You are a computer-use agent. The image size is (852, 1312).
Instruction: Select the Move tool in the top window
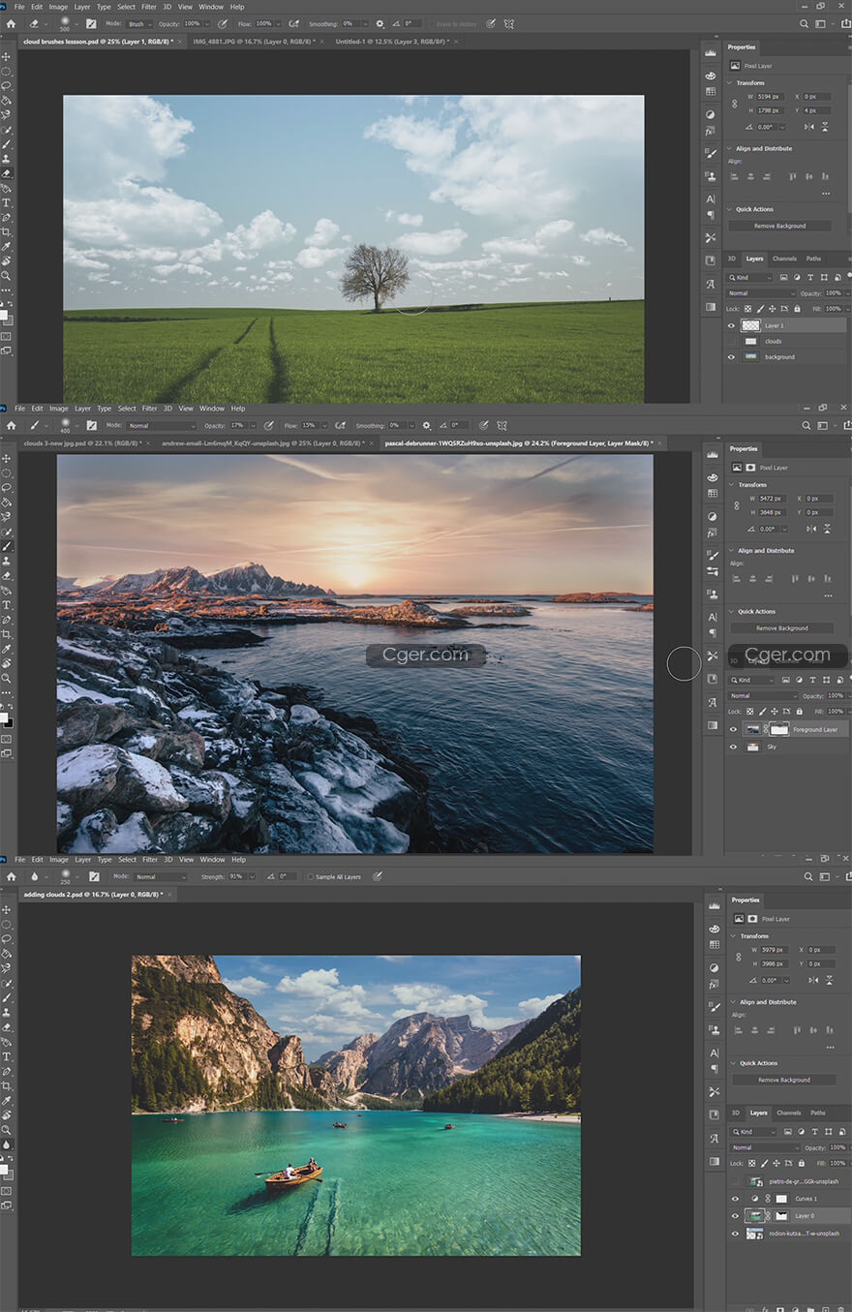tap(7, 56)
